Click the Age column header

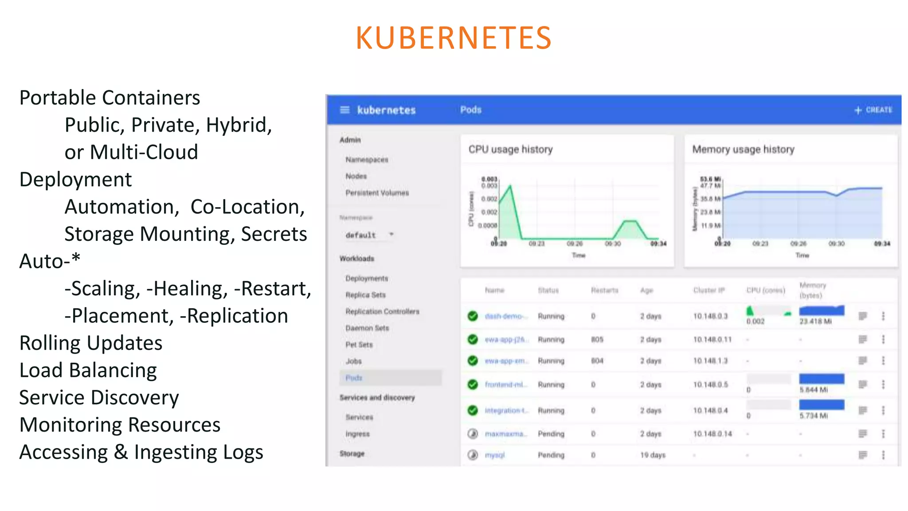[646, 290]
